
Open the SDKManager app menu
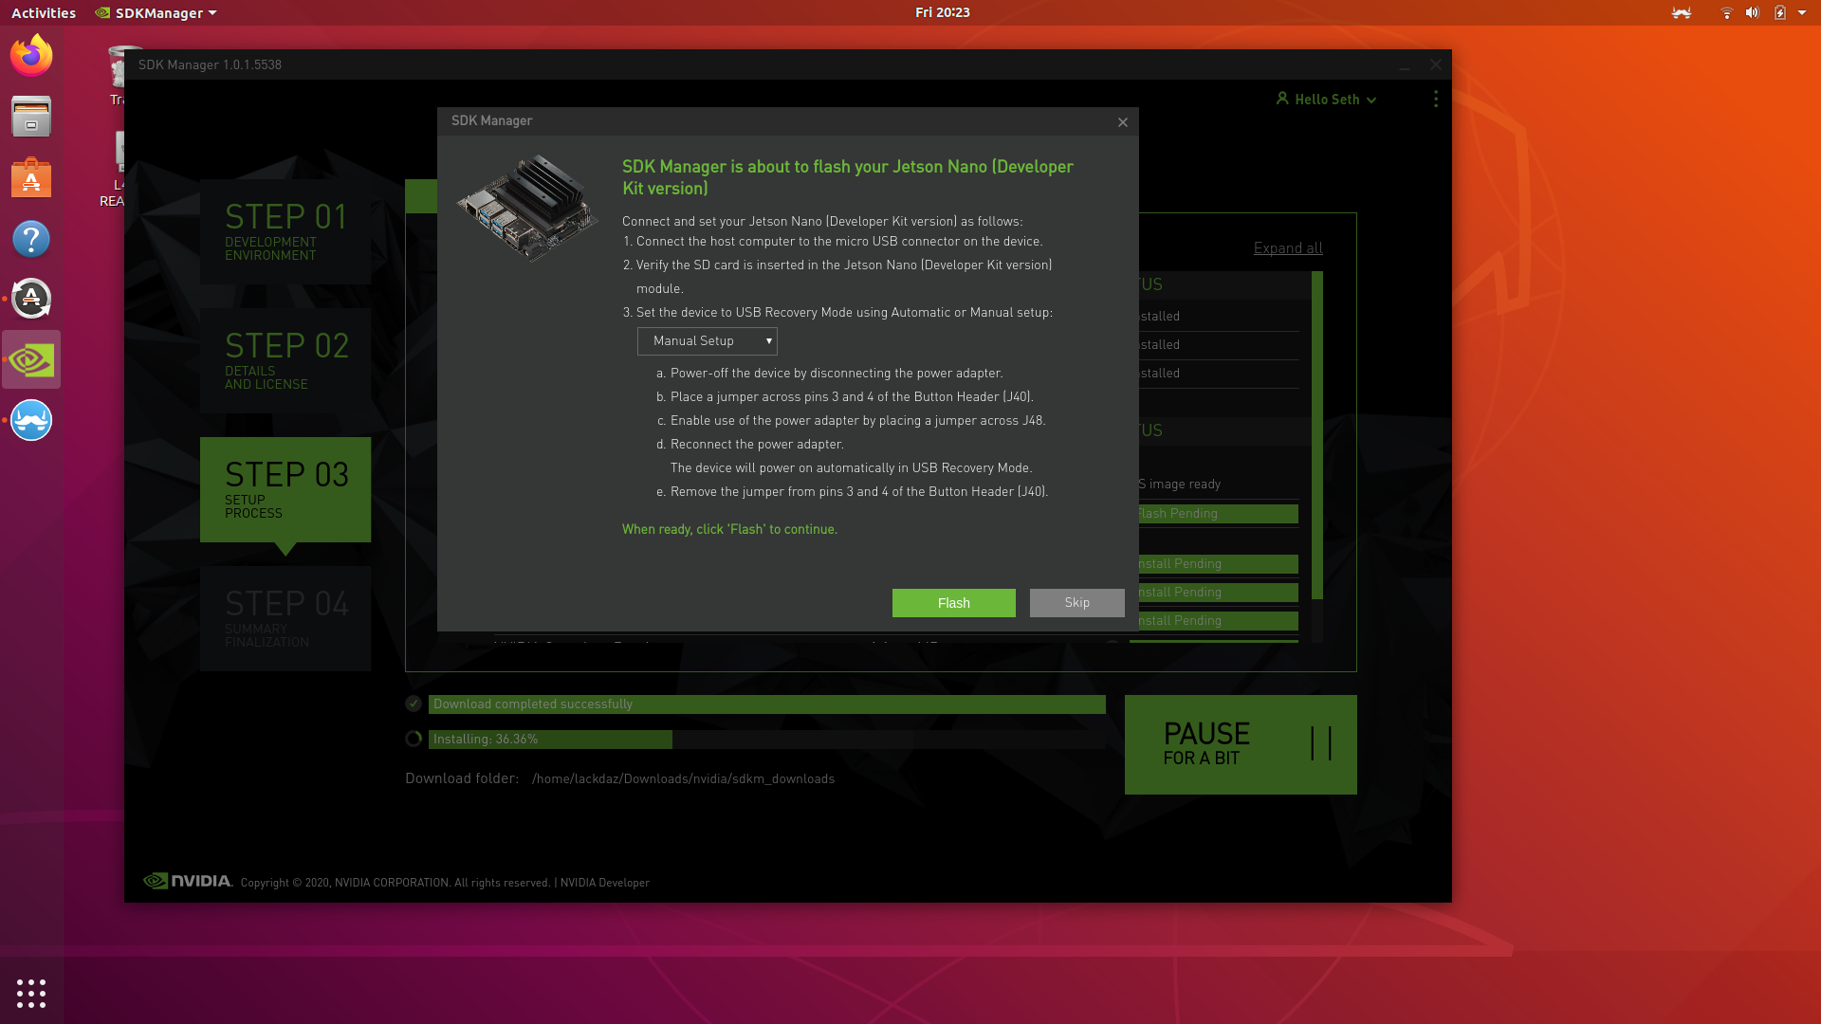pyautogui.click(x=157, y=13)
